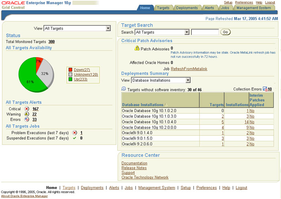Click the footer Deployments link

coord(92,187)
